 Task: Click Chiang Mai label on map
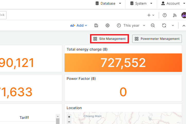tap(92, 116)
